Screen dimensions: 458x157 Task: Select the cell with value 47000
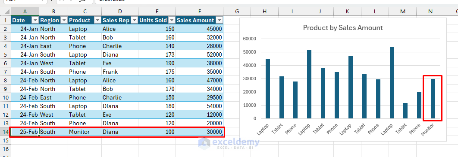(x=200, y=80)
